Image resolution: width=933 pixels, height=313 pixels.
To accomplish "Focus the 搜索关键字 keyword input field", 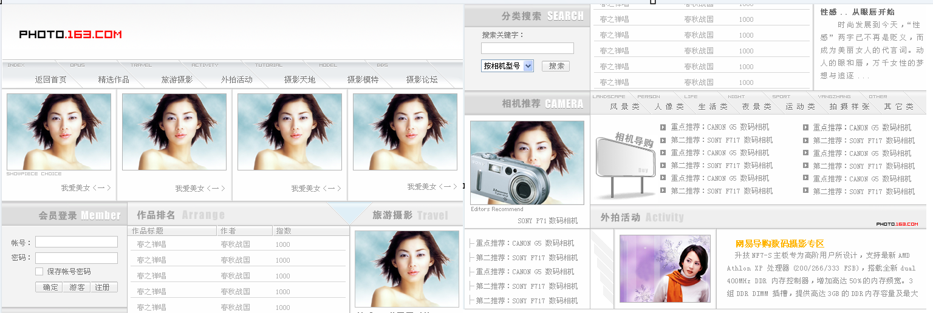I will [x=527, y=48].
